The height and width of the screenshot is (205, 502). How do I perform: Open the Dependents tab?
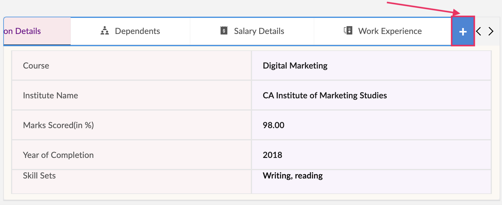click(137, 31)
